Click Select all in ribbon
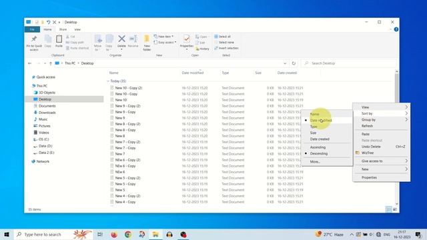Viewport: 427px width, 240px height. click(222, 37)
